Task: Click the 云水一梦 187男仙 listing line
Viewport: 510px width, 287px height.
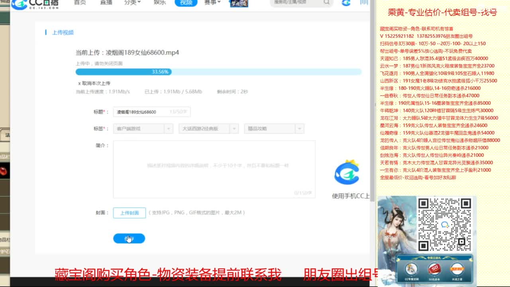Action: [437, 66]
